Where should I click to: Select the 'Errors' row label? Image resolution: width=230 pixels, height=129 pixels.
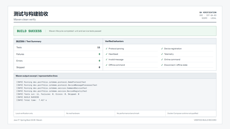19,61
